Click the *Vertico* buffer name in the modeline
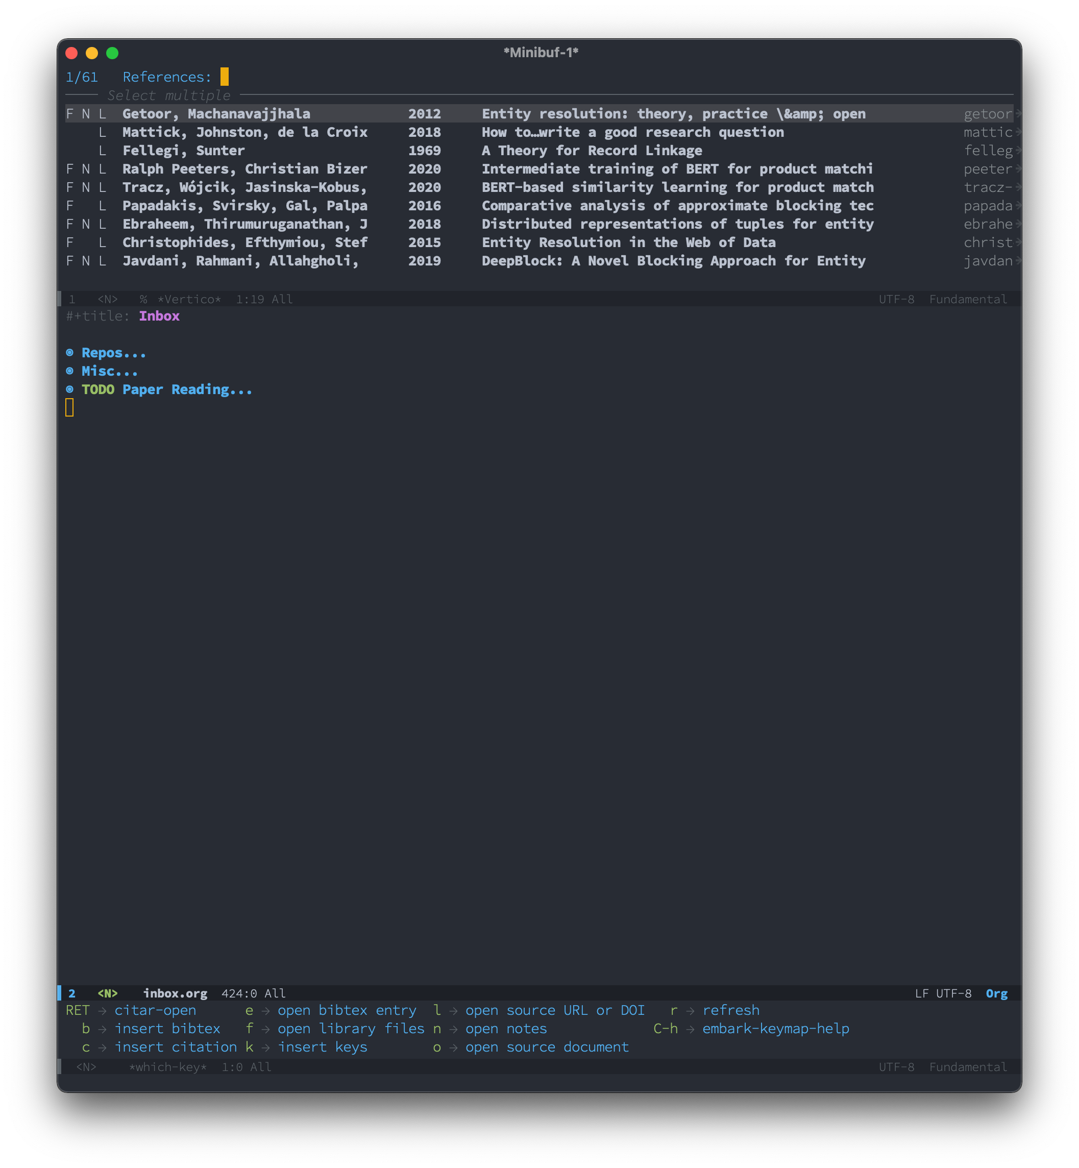1079x1168 pixels. pyautogui.click(x=188, y=299)
